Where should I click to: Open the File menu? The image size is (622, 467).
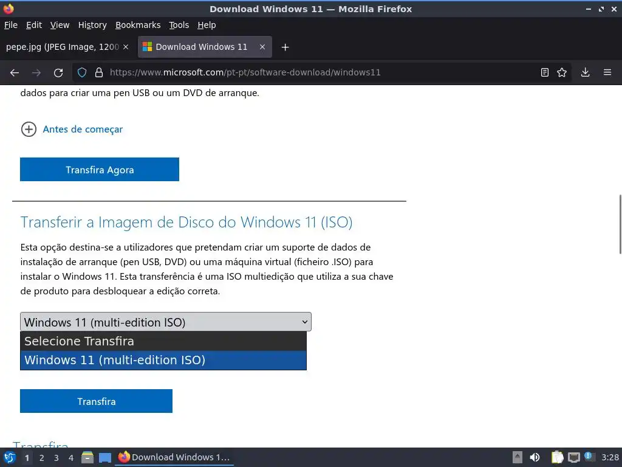click(11, 25)
